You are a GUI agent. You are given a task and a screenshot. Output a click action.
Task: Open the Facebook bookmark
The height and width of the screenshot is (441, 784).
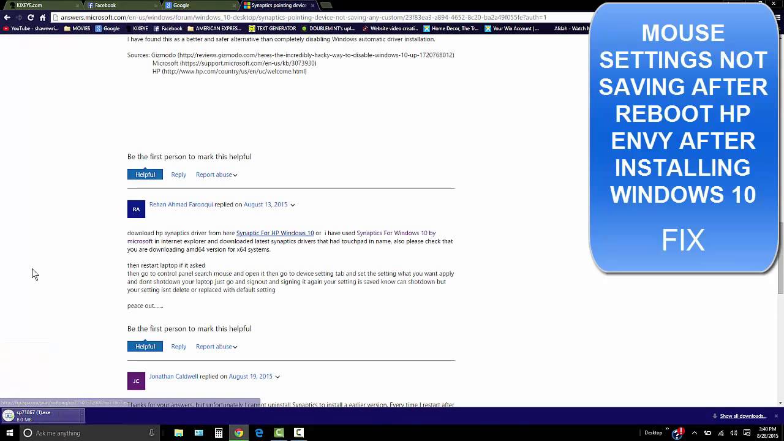click(x=167, y=28)
